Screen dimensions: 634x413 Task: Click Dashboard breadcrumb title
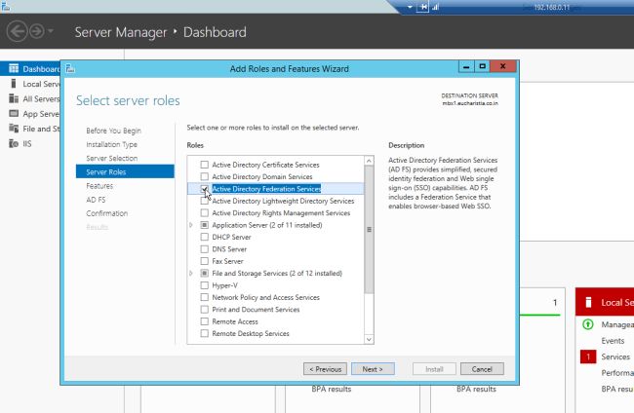point(215,32)
